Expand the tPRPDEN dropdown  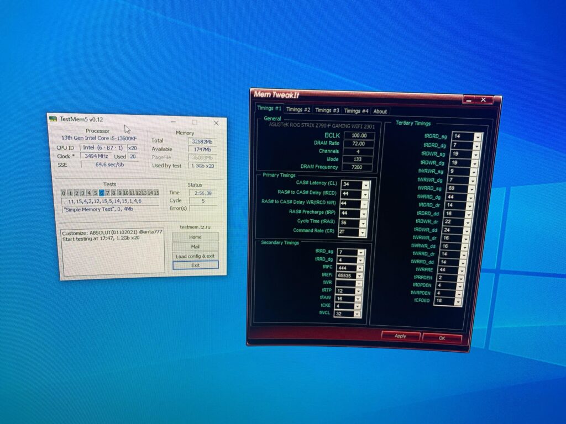click(x=460, y=278)
